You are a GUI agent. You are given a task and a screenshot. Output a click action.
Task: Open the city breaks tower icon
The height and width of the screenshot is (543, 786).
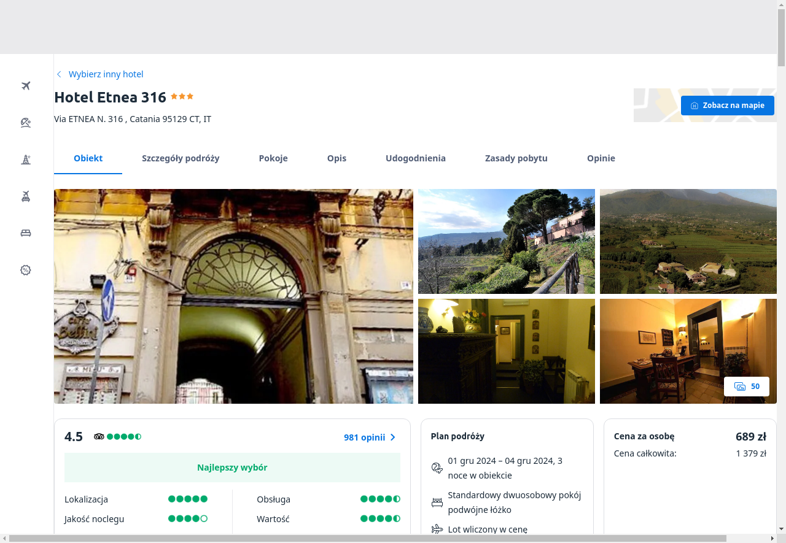coord(26,160)
